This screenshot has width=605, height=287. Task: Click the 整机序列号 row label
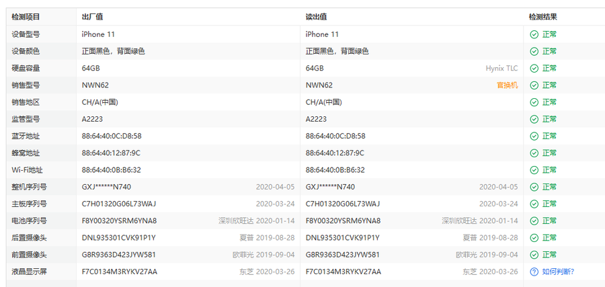[29, 187]
